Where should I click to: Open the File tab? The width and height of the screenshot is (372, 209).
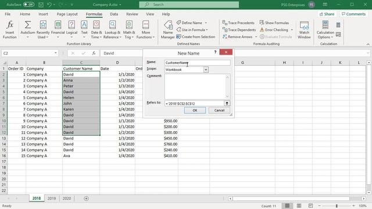click(8, 14)
